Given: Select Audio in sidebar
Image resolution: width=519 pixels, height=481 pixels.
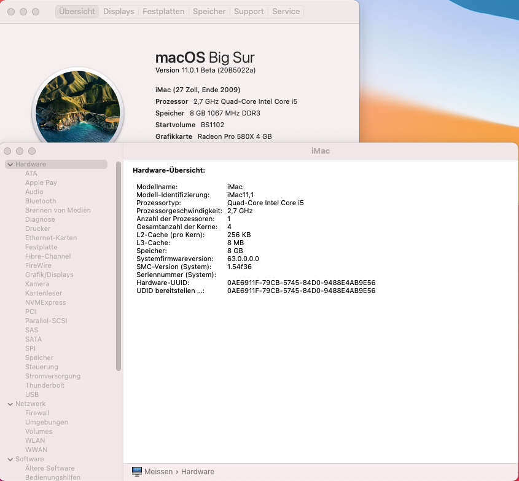Looking at the screenshot, I should tap(34, 192).
